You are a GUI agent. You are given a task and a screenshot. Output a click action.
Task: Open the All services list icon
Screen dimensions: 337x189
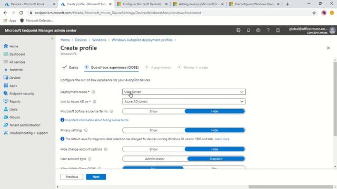[6, 62]
